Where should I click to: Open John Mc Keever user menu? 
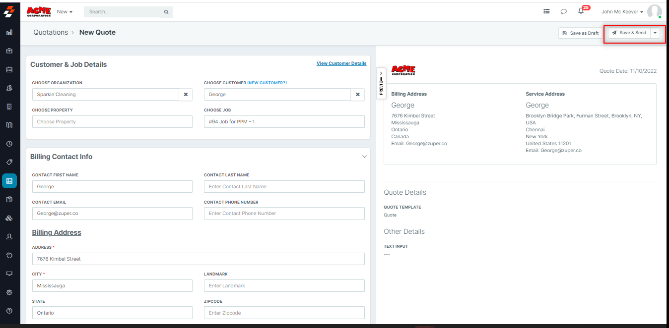(x=622, y=11)
